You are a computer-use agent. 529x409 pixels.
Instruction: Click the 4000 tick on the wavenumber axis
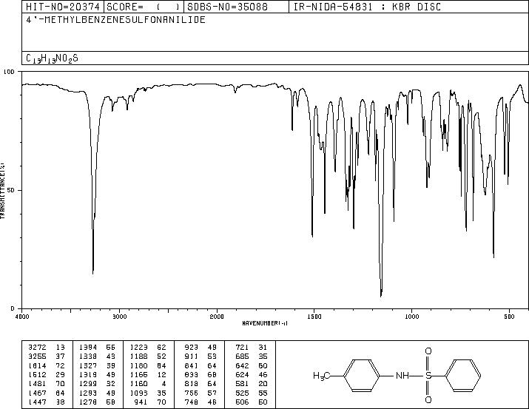(22, 316)
